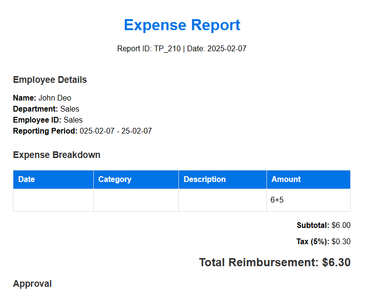Click the Subtotal $6.00 line

[323, 226]
